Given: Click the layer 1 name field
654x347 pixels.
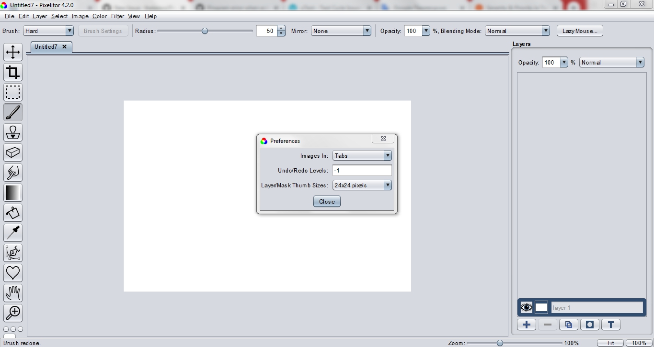Looking at the screenshot, I should tap(597, 307).
